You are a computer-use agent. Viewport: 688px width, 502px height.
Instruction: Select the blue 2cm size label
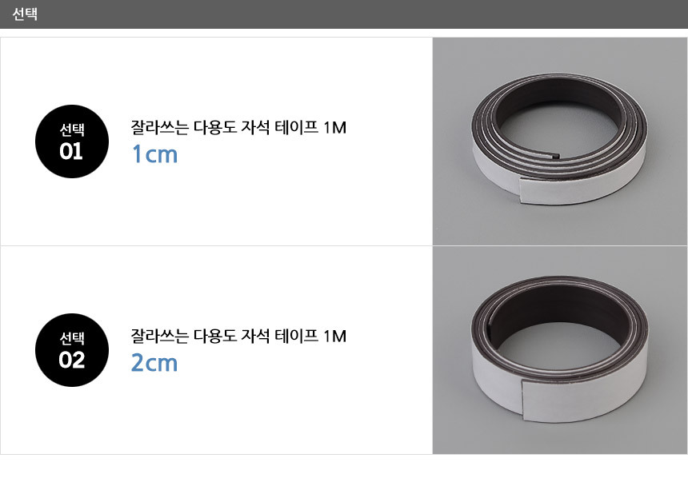154,363
